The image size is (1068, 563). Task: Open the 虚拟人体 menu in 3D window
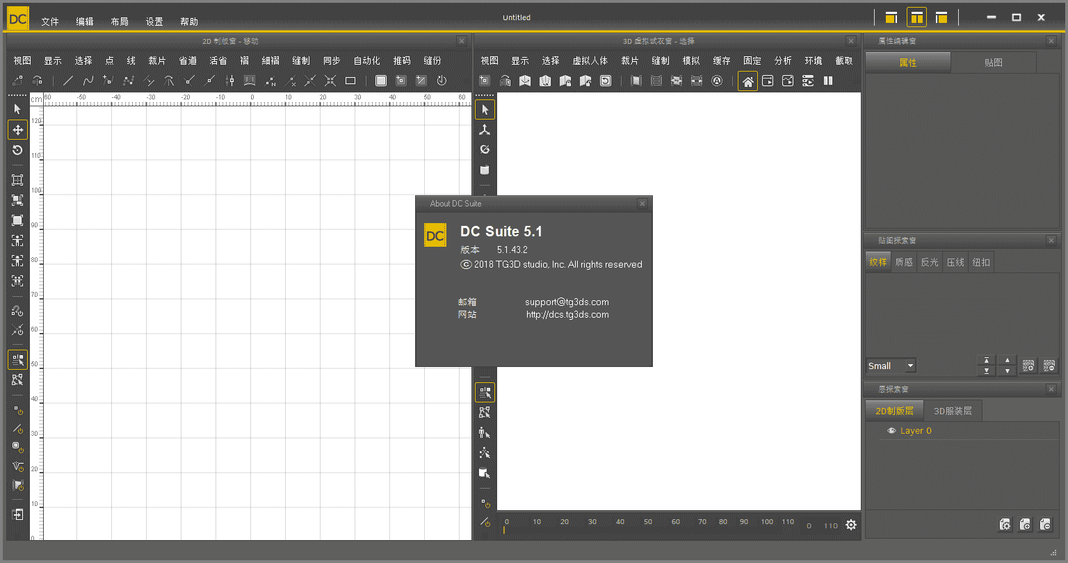pyautogui.click(x=590, y=61)
